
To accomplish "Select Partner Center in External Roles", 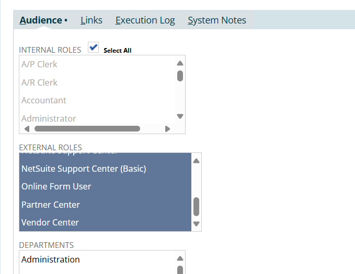I will click(51, 205).
